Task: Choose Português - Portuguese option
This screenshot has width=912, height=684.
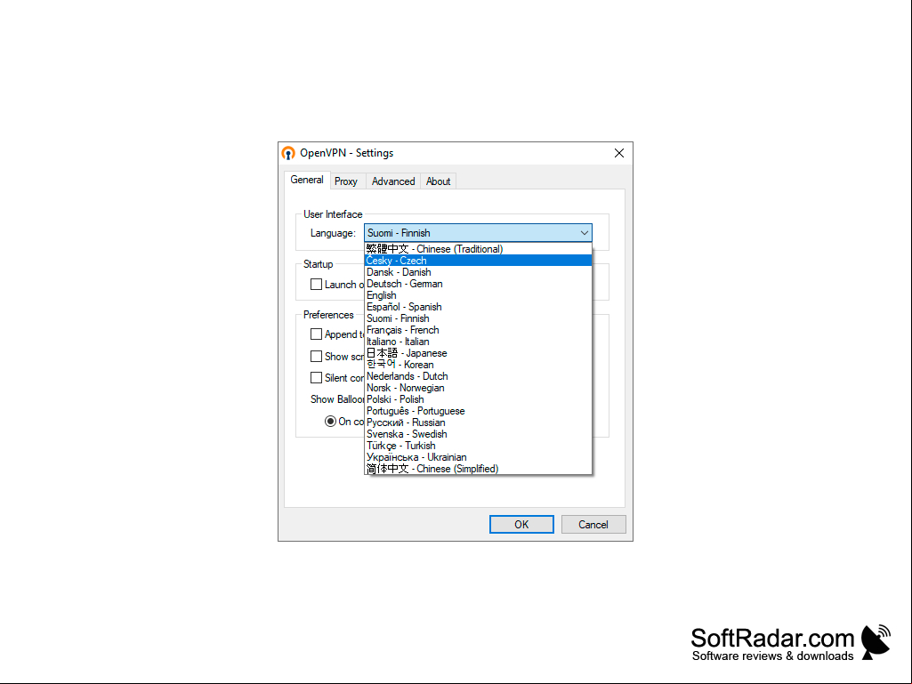Action: pyautogui.click(x=478, y=411)
